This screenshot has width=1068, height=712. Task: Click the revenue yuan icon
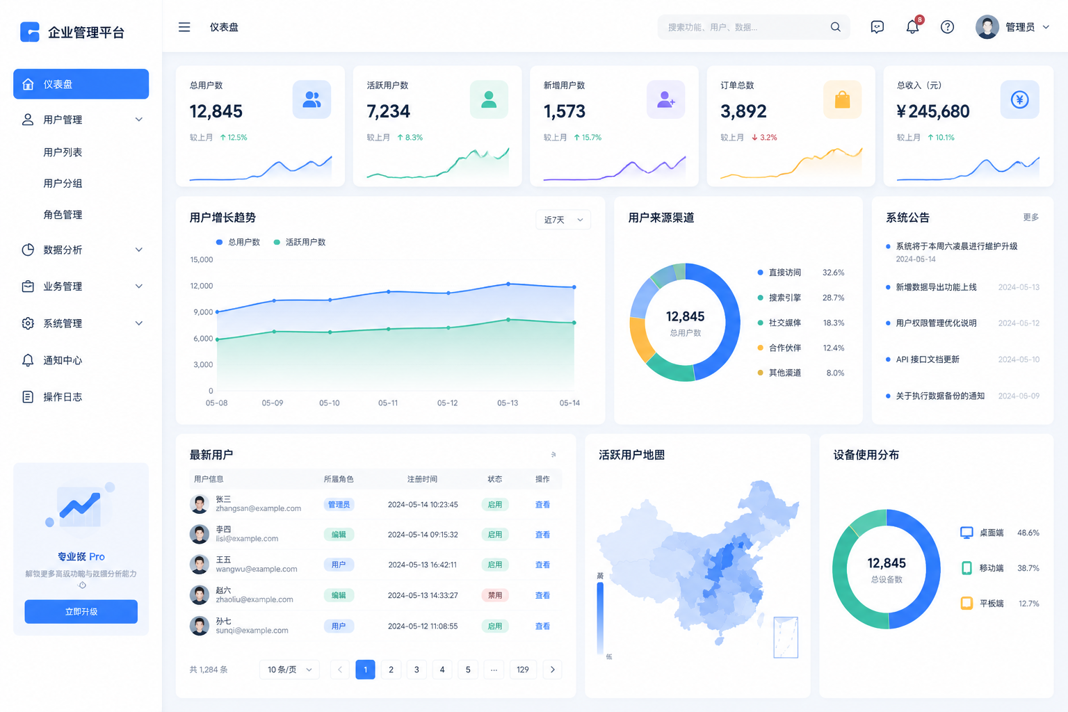point(1019,99)
